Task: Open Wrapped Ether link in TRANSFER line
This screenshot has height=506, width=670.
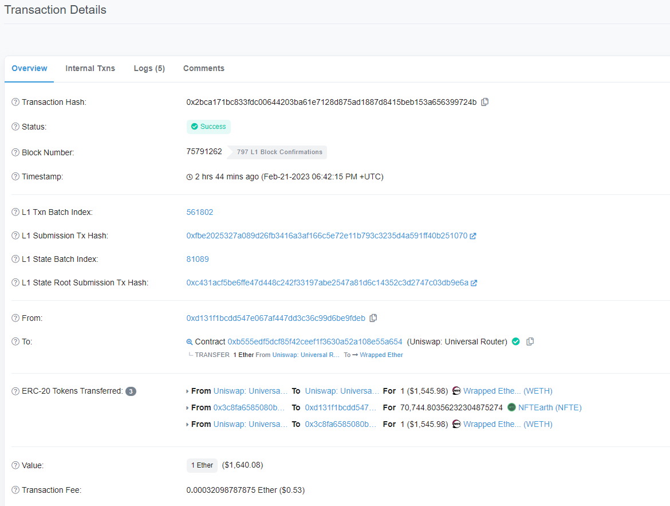Action: [381, 355]
